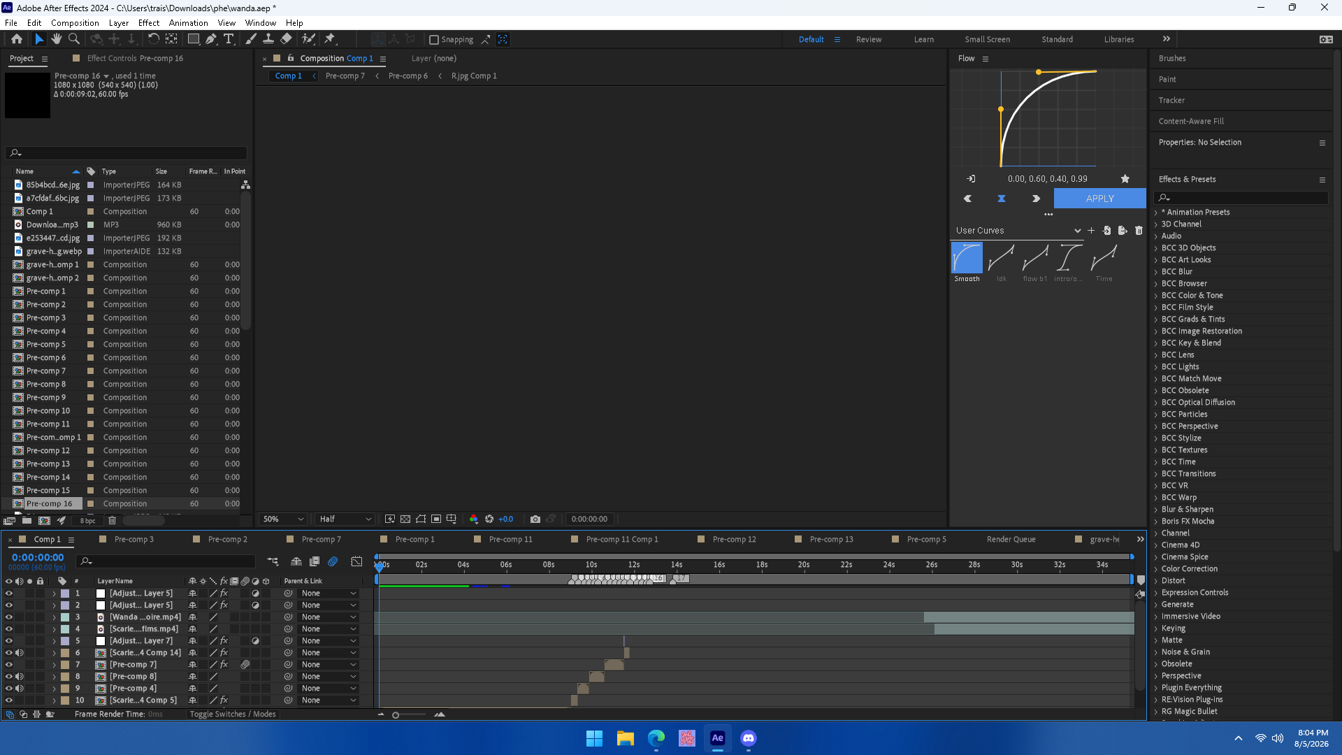Viewport: 1342px width, 755px height.
Task: Open File Explorer from taskbar
Action: pos(626,738)
